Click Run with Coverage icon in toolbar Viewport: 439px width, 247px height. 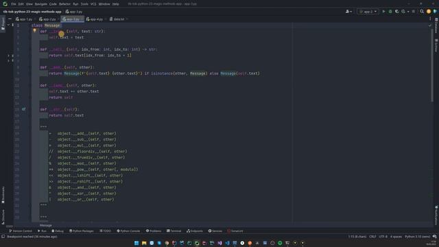click(x=396, y=12)
